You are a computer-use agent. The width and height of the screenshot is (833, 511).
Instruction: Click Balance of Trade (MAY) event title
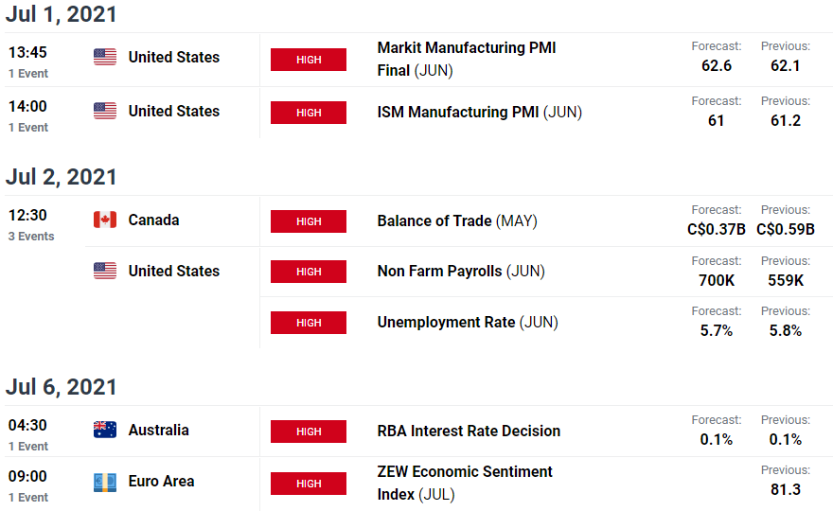(x=457, y=221)
